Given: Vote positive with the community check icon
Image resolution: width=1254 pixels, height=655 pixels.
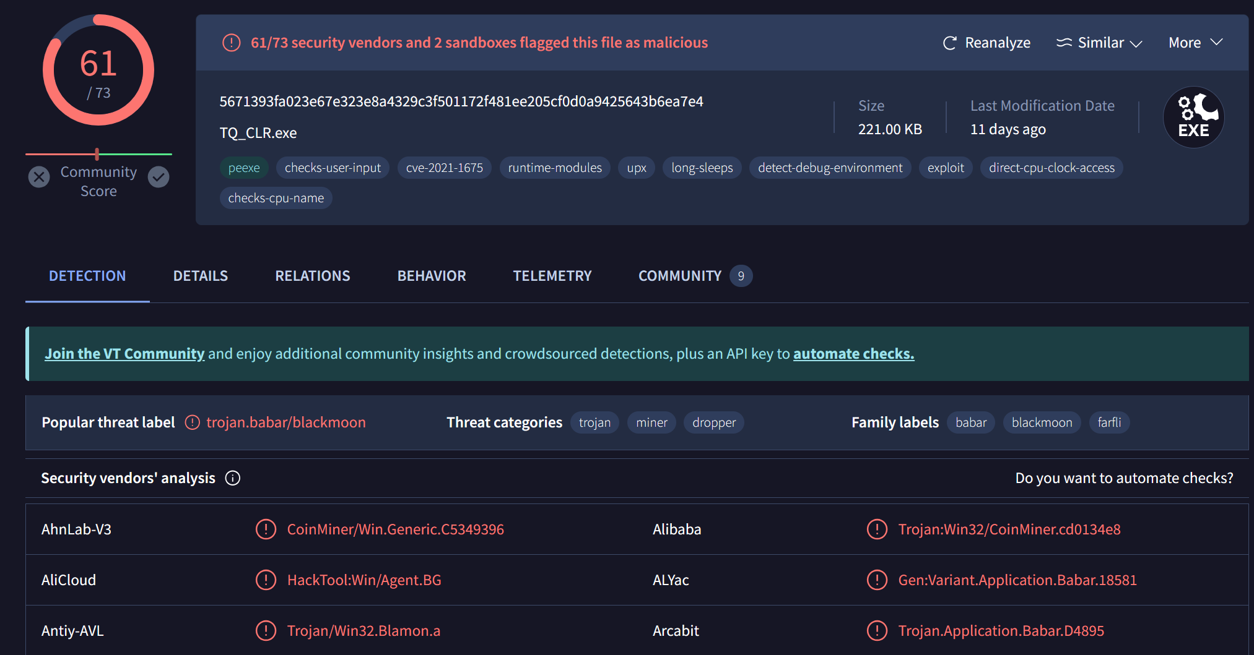Looking at the screenshot, I should click(159, 177).
